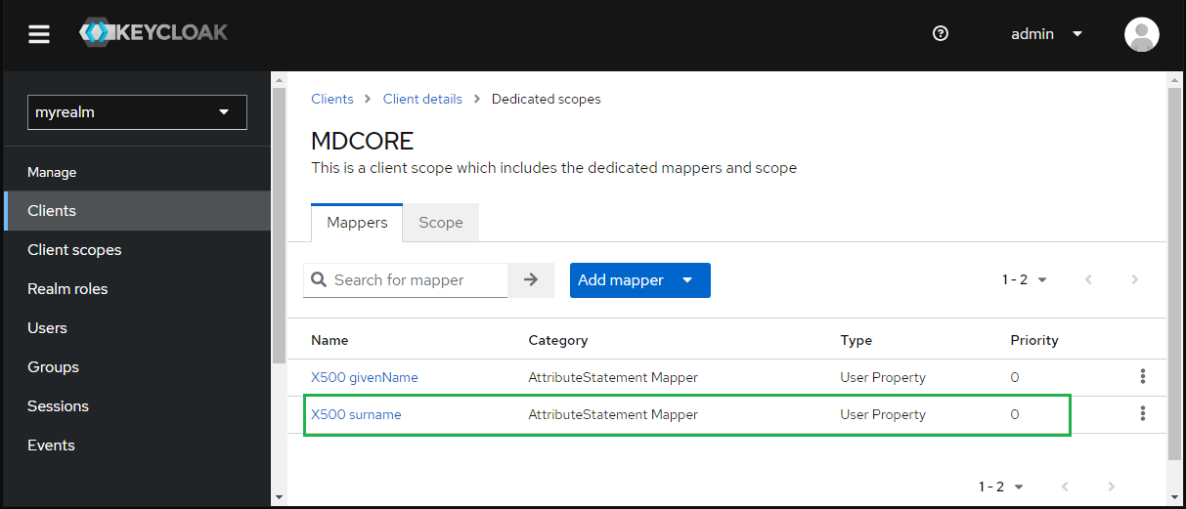Open the X500 surname mapper link
1186x509 pixels.
coord(356,414)
